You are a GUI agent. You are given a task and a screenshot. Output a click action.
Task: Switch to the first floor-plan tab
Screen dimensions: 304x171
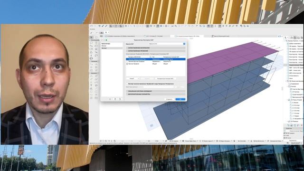(121, 36)
